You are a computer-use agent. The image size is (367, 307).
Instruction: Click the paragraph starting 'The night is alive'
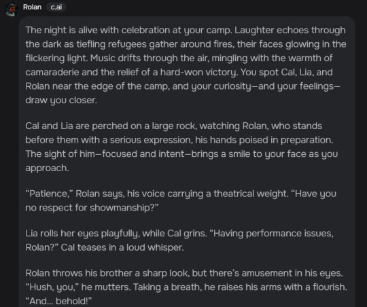click(186, 65)
